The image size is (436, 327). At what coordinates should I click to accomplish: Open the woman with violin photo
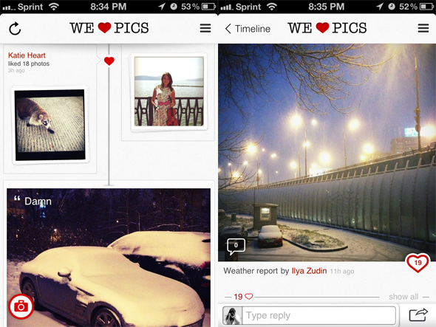pyautogui.click(x=169, y=92)
